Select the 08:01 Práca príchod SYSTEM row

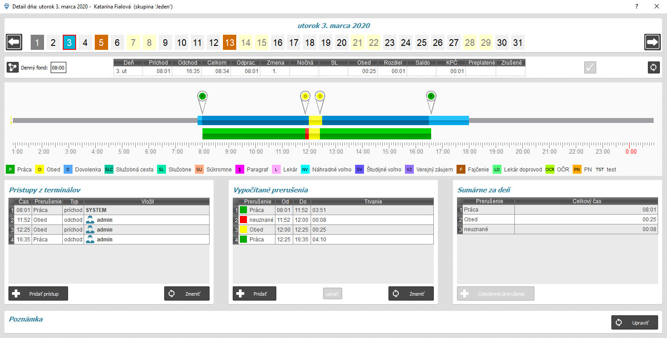[x=109, y=210]
